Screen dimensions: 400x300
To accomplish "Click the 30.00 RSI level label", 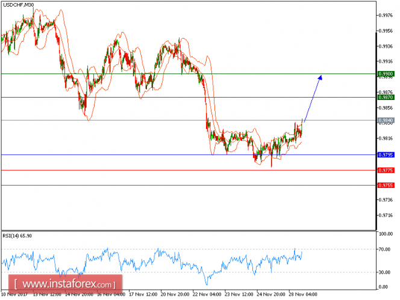I will pos(384,272).
